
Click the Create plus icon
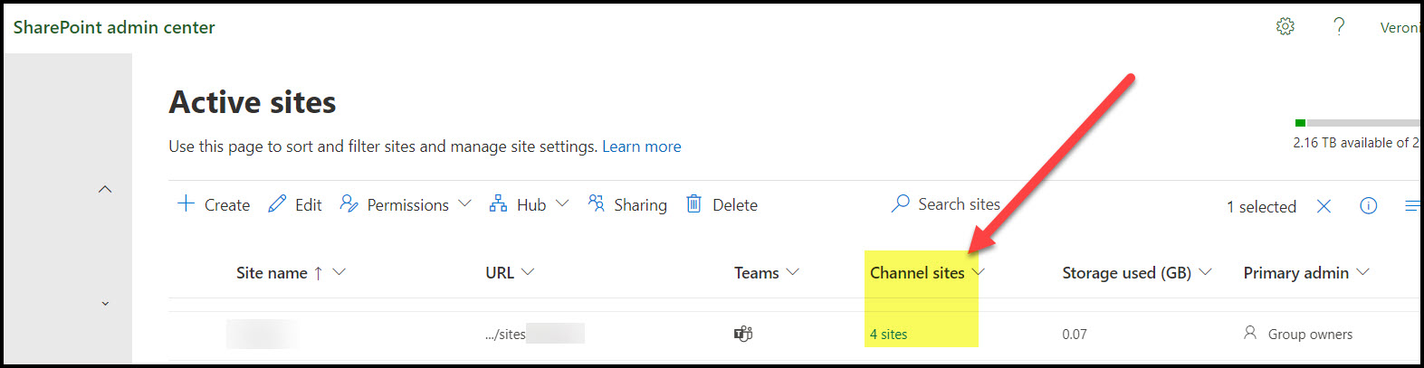pos(186,204)
